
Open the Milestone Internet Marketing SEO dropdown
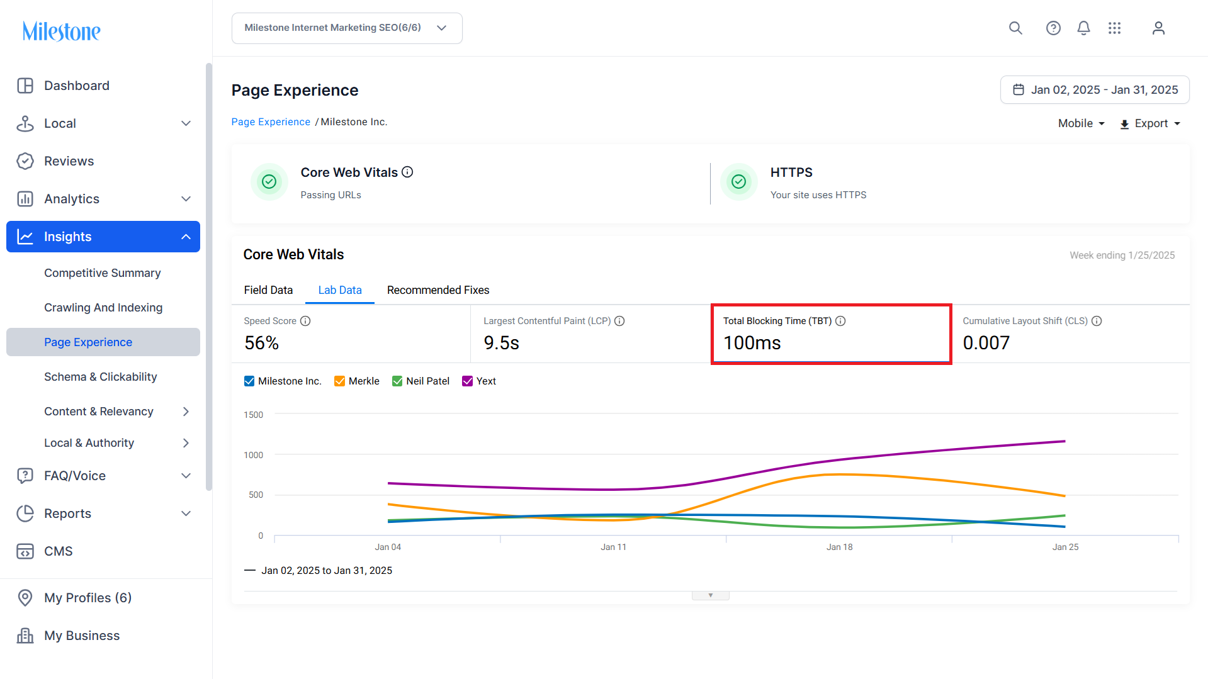point(347,28)
